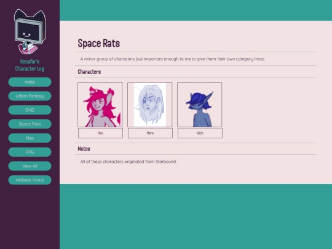Screen dimensions: 332x249
Task: Select the Notes section heading
Action: click(84, 149)
